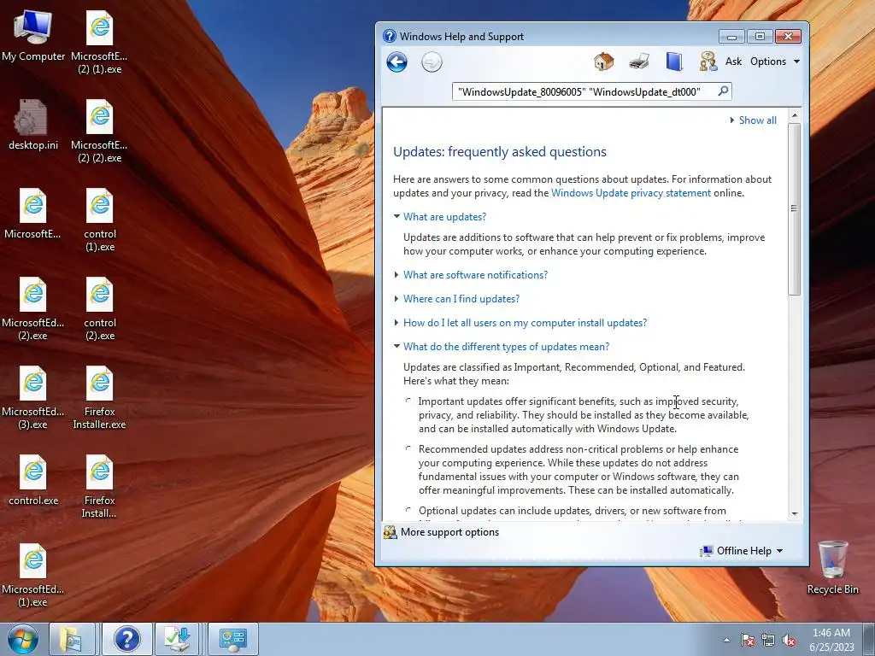875x656 pixels.
Task: Select MicrosoftEd... (2).exe desktop icon
Action: click(x=33, y=309)
